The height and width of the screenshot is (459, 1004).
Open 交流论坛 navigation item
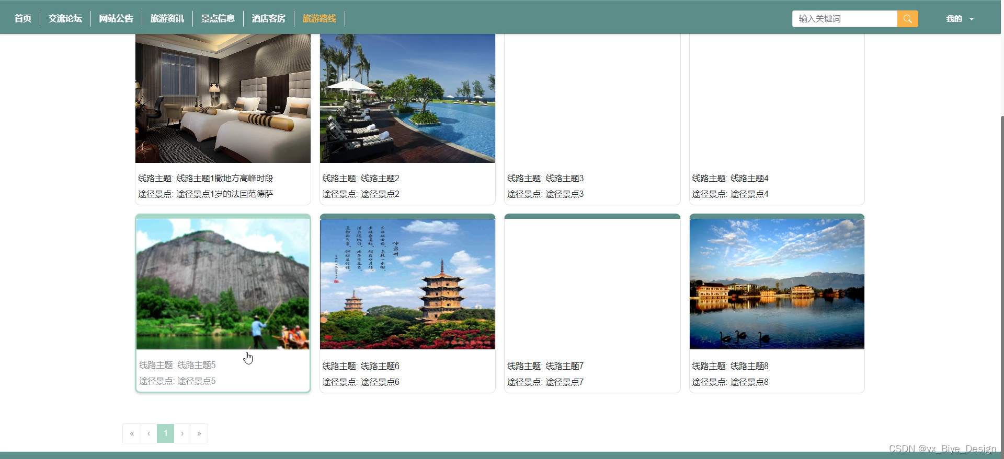[x=65, y=19]
